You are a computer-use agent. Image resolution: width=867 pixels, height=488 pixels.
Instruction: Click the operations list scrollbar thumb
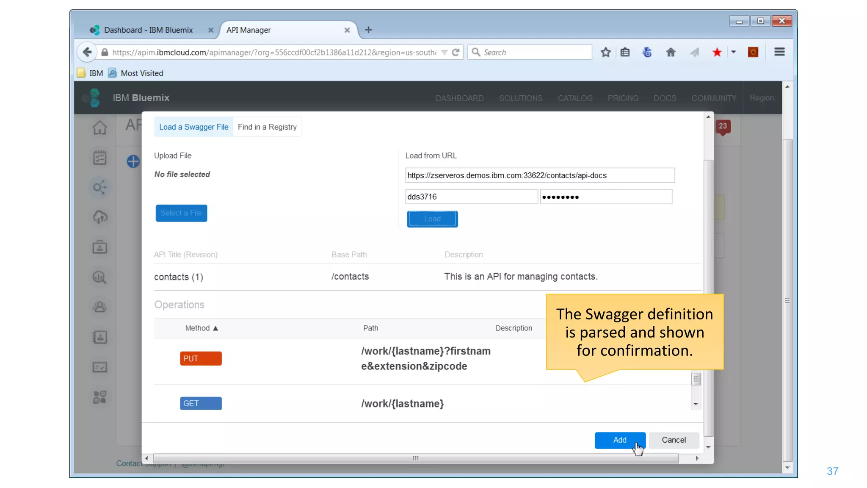[696, 379]
